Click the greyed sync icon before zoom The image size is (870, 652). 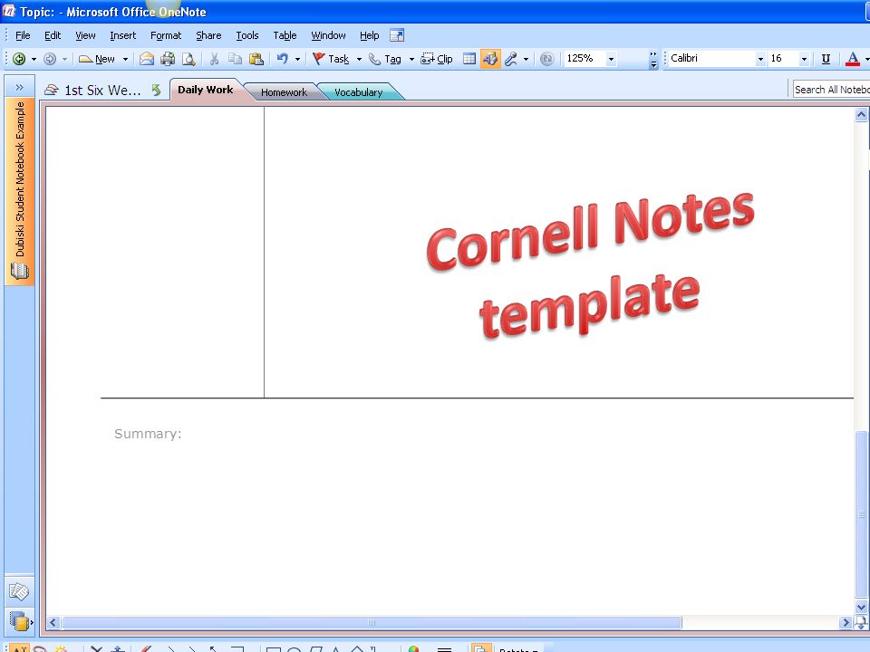pyautogui.click(x=547, y=59)
